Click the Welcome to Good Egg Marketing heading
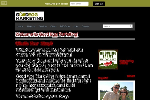The height and width of the screenshot is (100, 150). pyautogui.click(x=47, y=34)
